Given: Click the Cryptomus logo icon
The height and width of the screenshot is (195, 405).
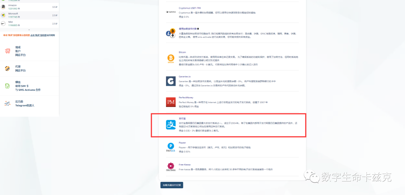Looking at the screenshot, I should 171,12.
